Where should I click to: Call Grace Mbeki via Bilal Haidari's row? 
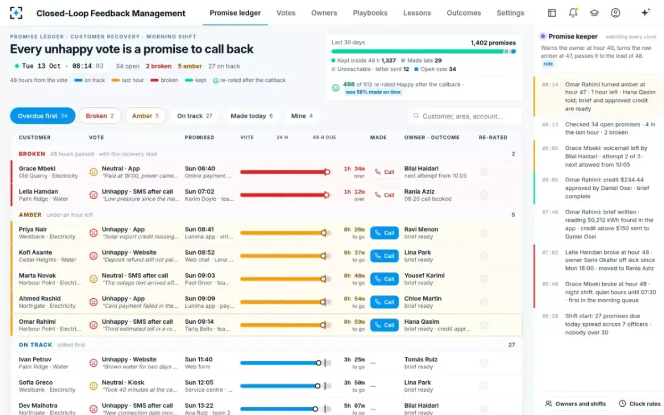tap(384, 172)
